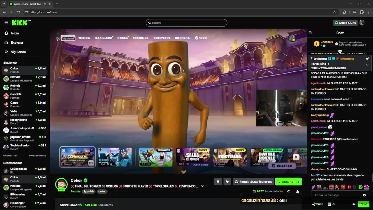Click the Obtén KICKs button

click(x=345, y=23)
